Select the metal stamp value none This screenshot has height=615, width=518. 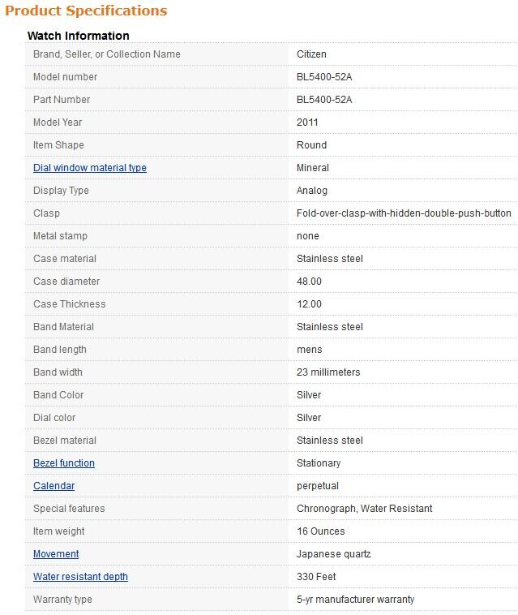(308, 236)
